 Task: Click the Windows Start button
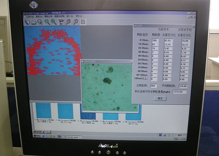tap(38, 136)
